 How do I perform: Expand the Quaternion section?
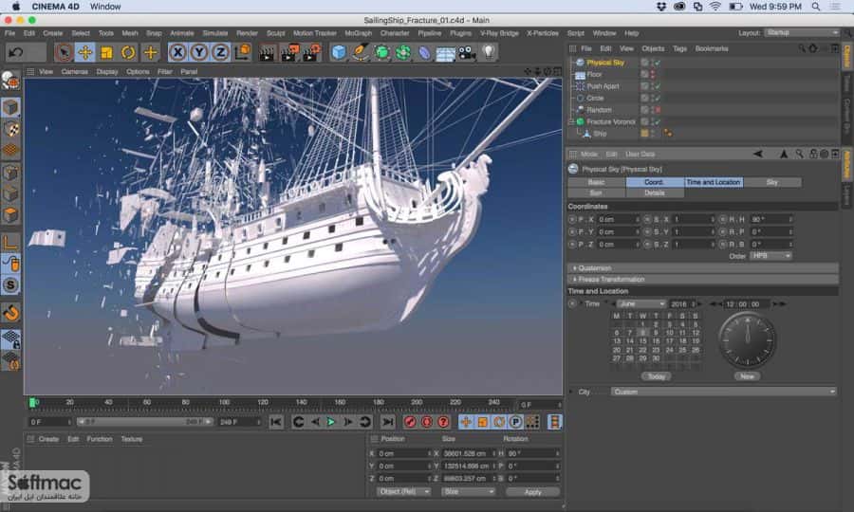[x=703, y=267]
